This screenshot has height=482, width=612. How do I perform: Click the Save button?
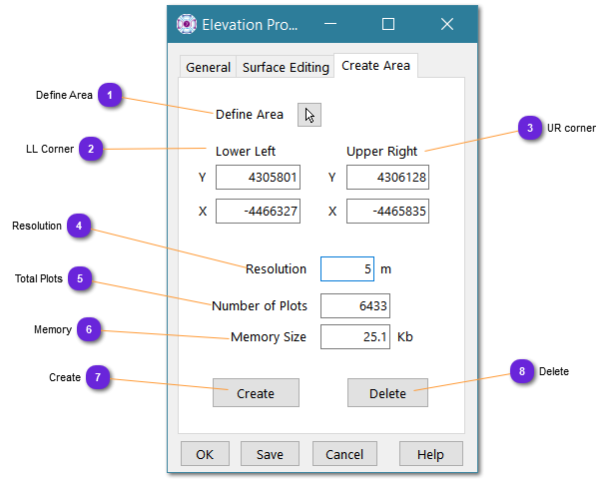(270, 454)
